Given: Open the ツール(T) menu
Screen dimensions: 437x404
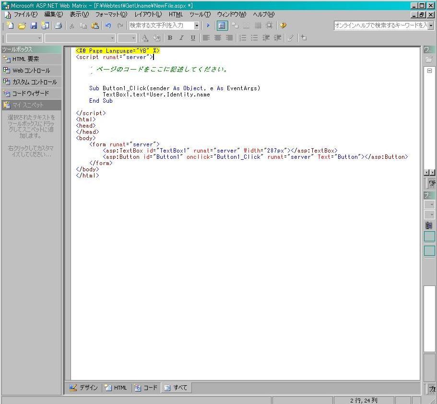Looking at the screenshot, I should point(200,14).
